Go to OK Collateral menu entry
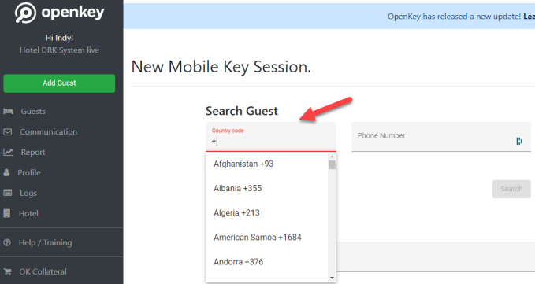Viewport: 535px width, 284px height. pyautogui.click(x=43, y=271)
